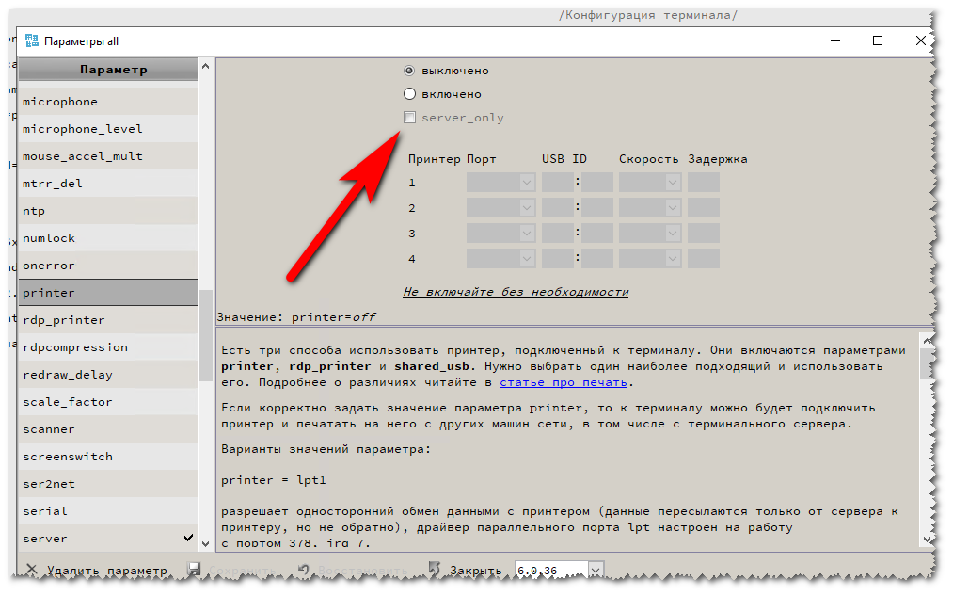
Task: Click the restore undo arrow icon
Action: pyautogui.click(x=303, y=570)
